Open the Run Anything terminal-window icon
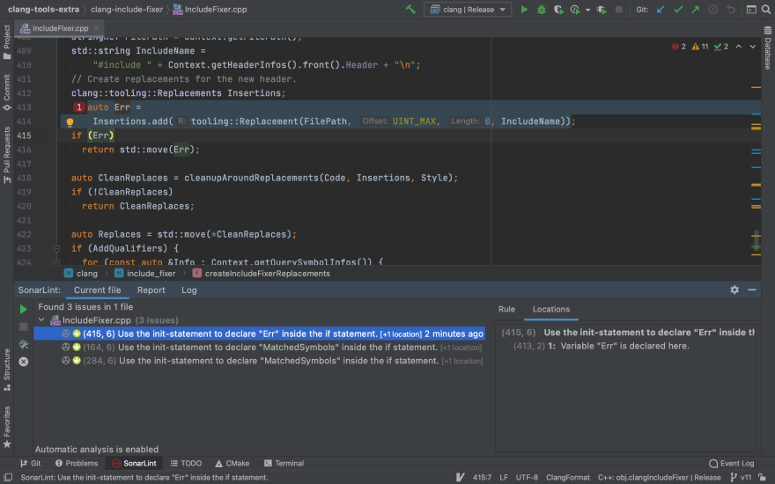The height and width of the screenshot is (484, 775). [x=751, y=10]
